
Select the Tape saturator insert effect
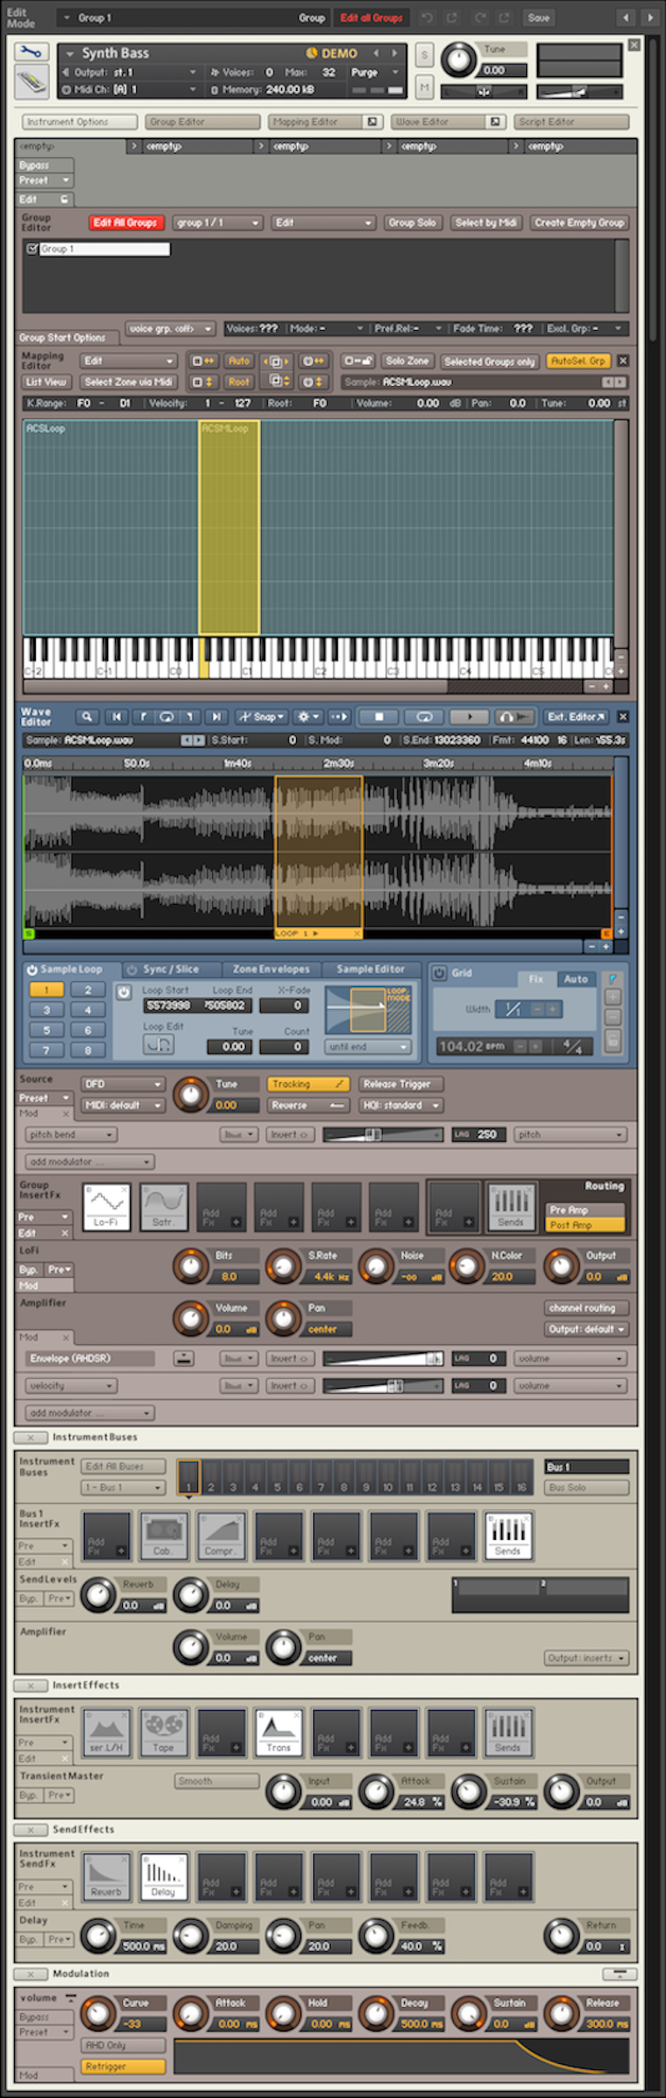163,1732
